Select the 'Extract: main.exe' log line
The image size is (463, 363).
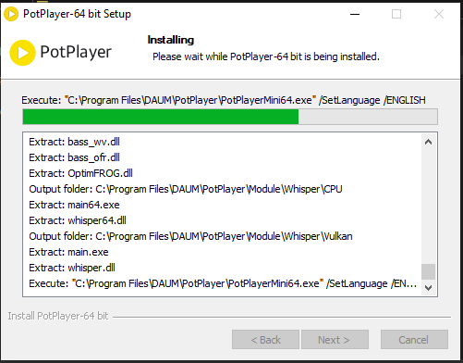click(x=68, y=252)
